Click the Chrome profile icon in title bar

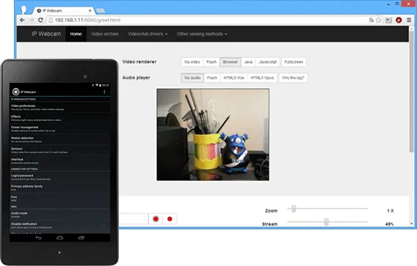click(x=23, y=10)
